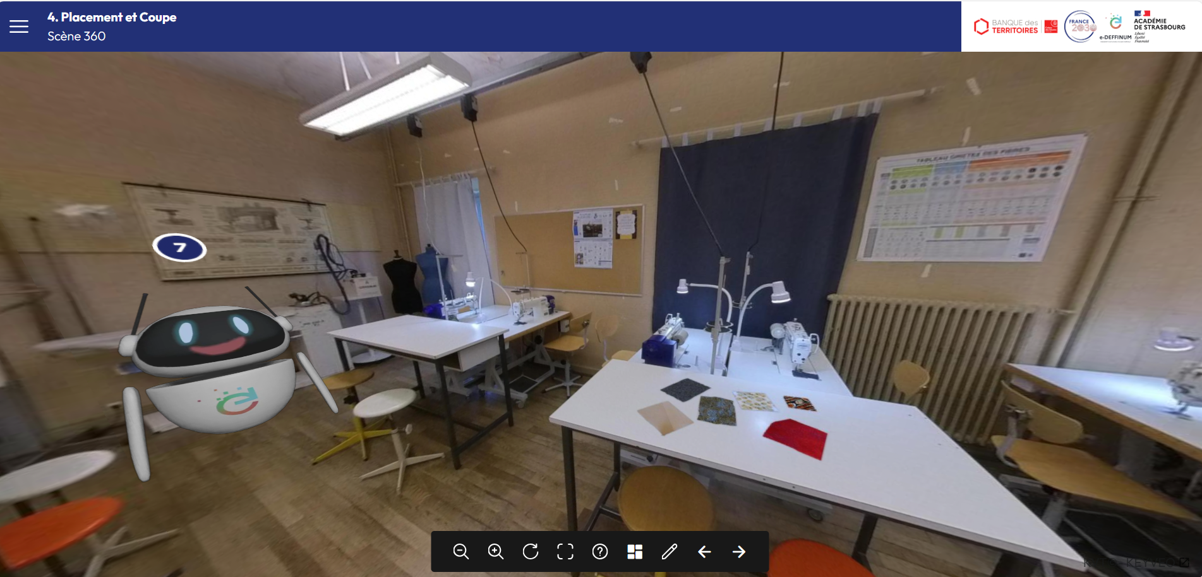Zoom out of the 360 scene
The image size is (1202, 577).
(461, 552)
